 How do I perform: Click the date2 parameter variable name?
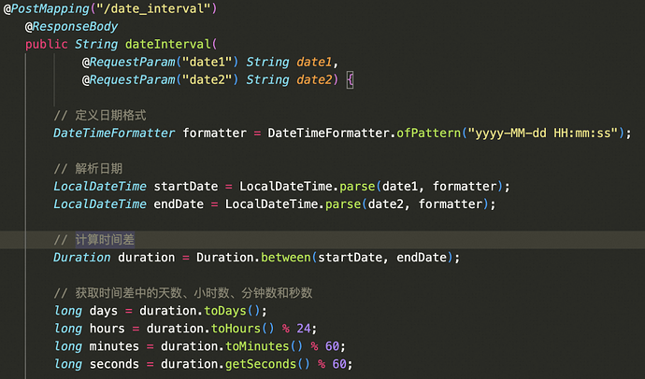(315, 79)
